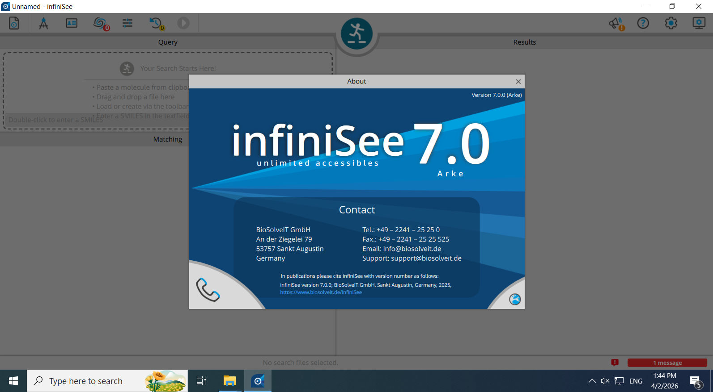Open the search history clock icon
The image size is (713, 392).
157,23
